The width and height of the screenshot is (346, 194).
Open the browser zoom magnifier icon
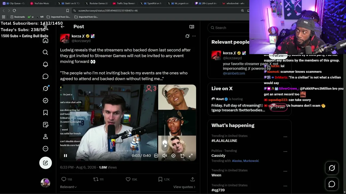tap(242, 11)
